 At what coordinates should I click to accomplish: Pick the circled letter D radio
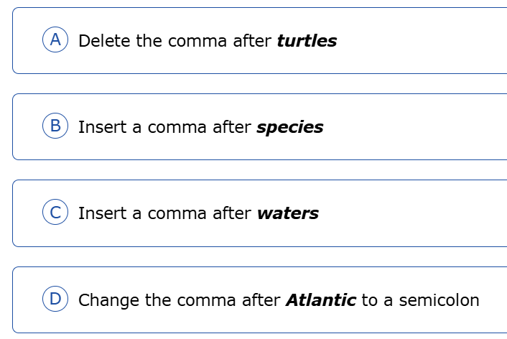pyautogui.click(x=55, y=299)
